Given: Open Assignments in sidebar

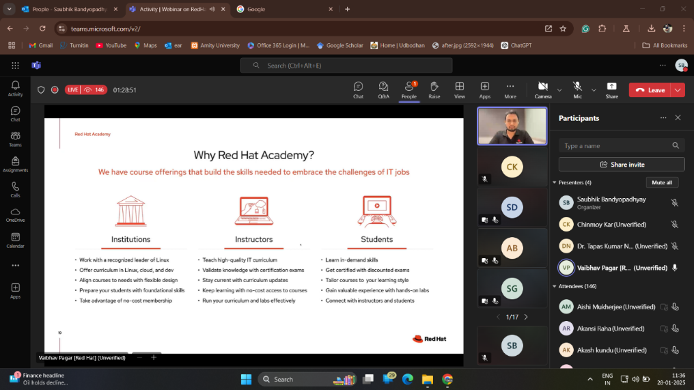Looking at the screenshot, I should 16,164.
